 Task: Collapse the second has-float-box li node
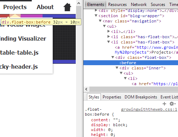click(x=109, y=42)
